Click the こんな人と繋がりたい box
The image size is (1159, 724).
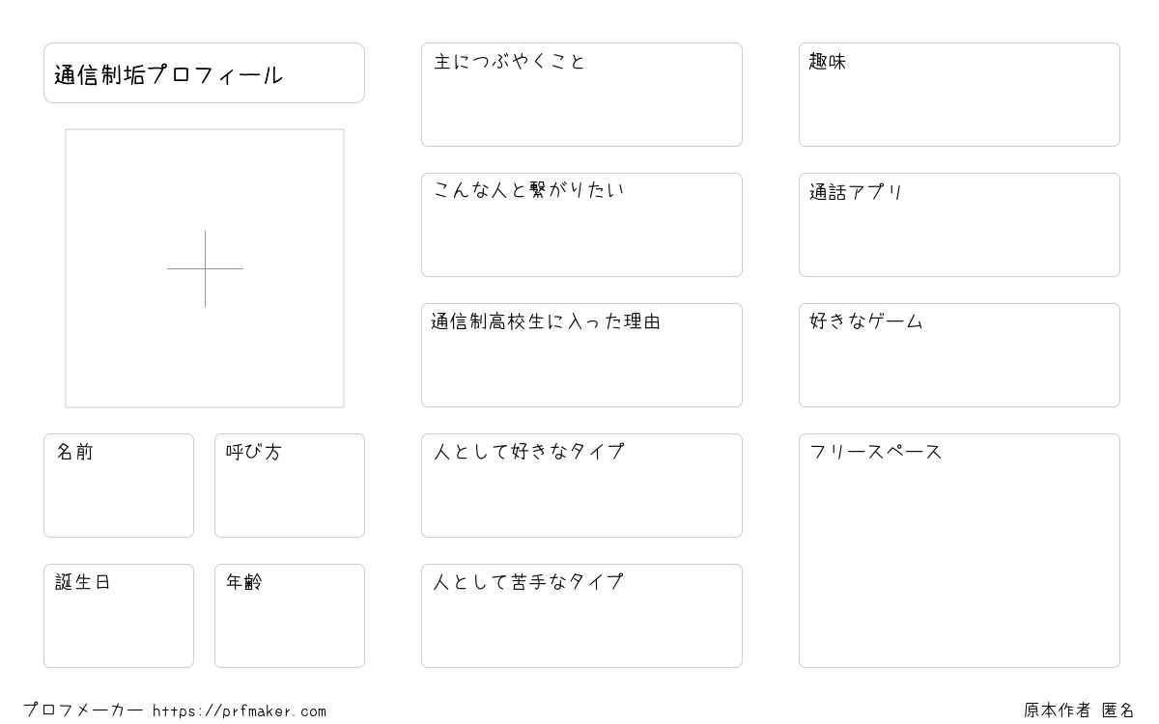[581, 225]
